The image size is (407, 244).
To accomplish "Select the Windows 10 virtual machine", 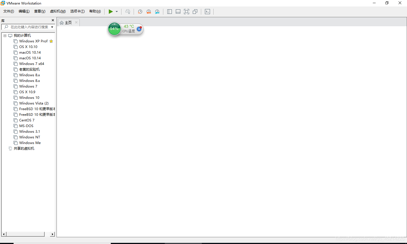I will [29, 98].
